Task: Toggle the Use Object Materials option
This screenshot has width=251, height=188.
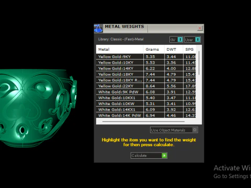Action: [174, 130]
